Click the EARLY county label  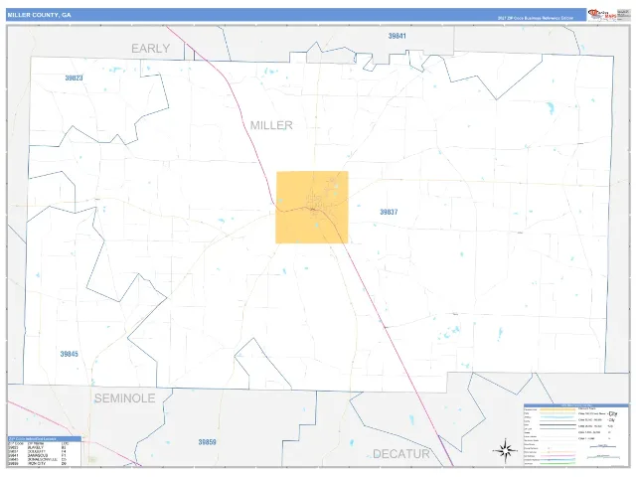[150, 49]
